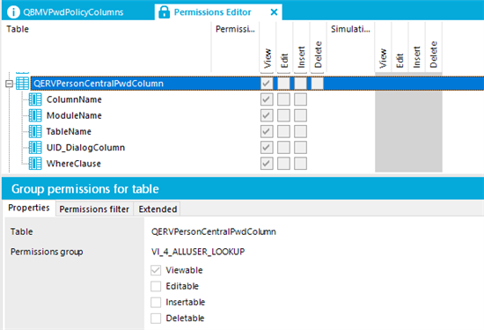Screen dimensions: 484x330
Task: Select the TableName tree entry
Action: [69, 131]
